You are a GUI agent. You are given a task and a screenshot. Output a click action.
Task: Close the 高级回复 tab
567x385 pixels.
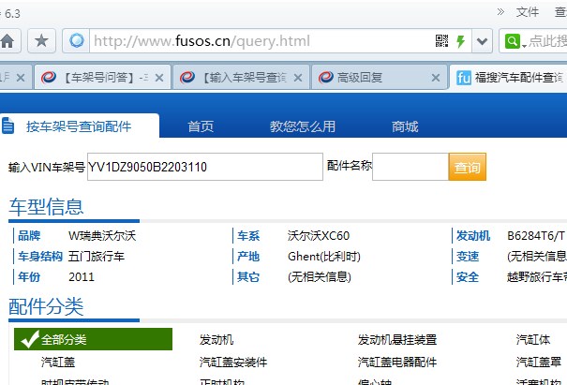(436, 78)
